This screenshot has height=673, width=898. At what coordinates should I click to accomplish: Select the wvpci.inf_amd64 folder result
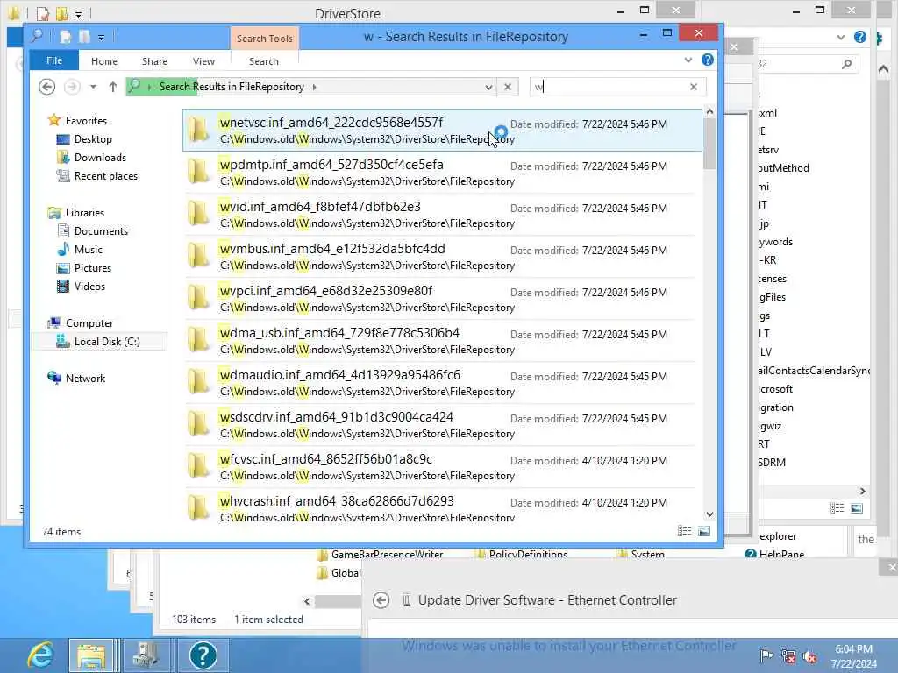(442, 299)
